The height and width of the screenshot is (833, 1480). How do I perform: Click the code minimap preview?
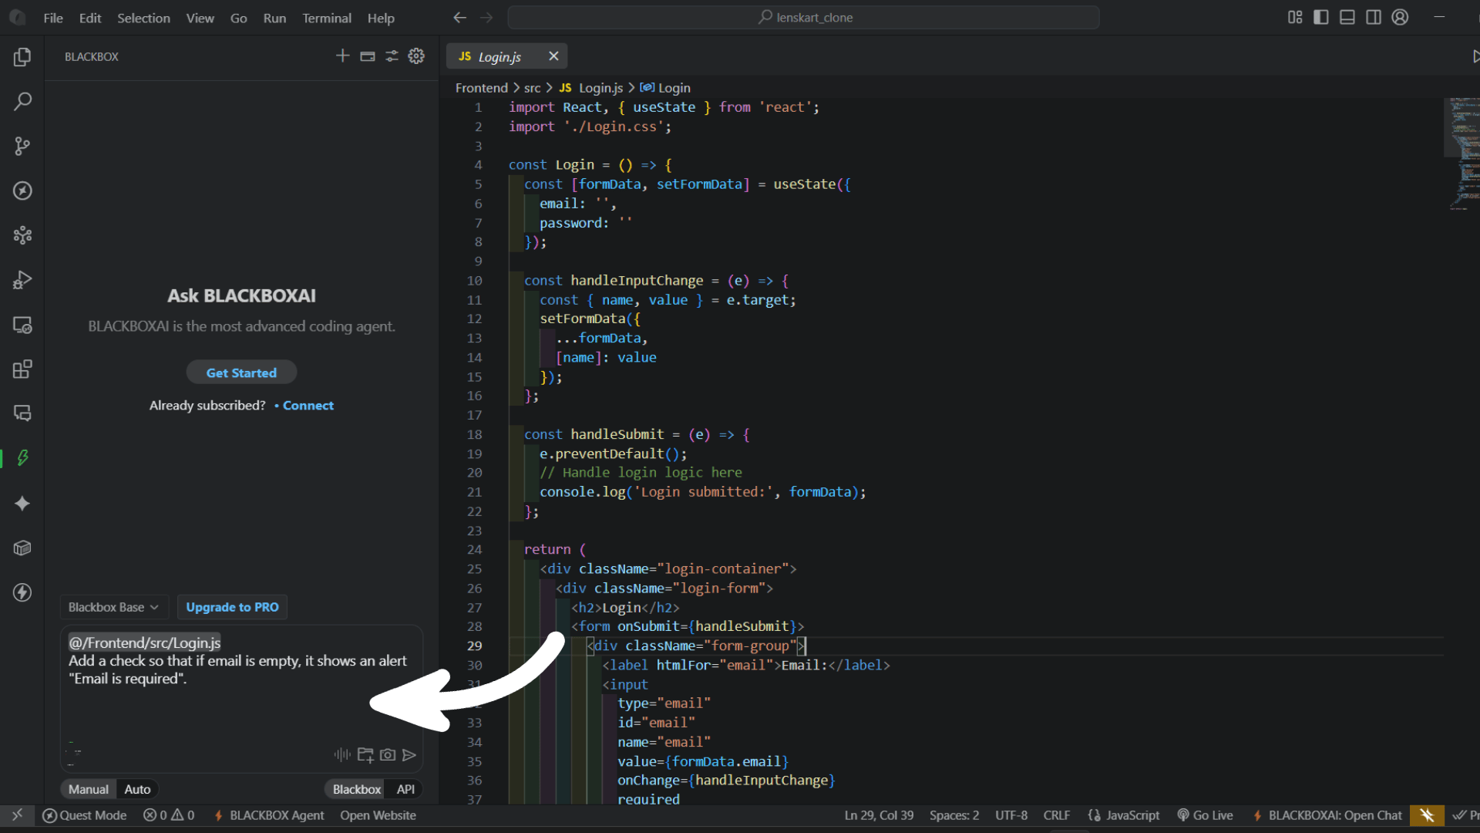coord(1461,153)
